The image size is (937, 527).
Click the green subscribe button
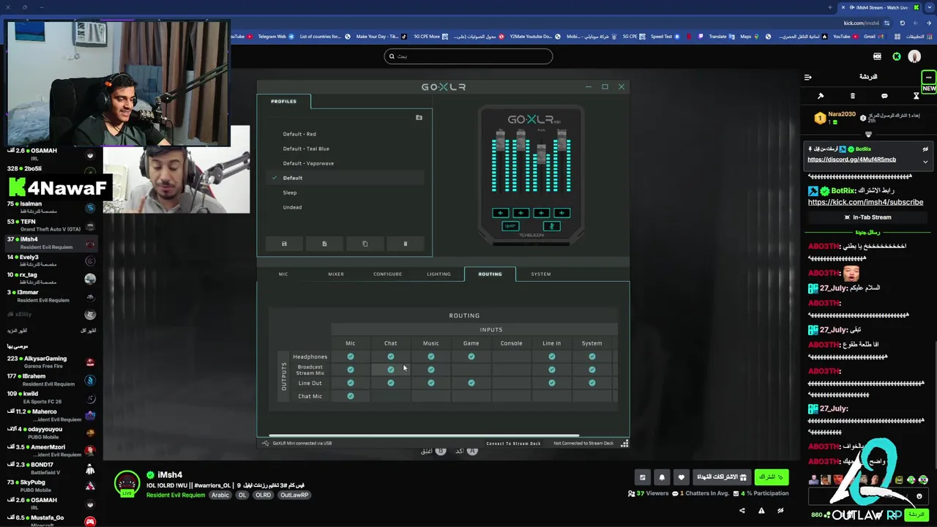click(772, 477)
